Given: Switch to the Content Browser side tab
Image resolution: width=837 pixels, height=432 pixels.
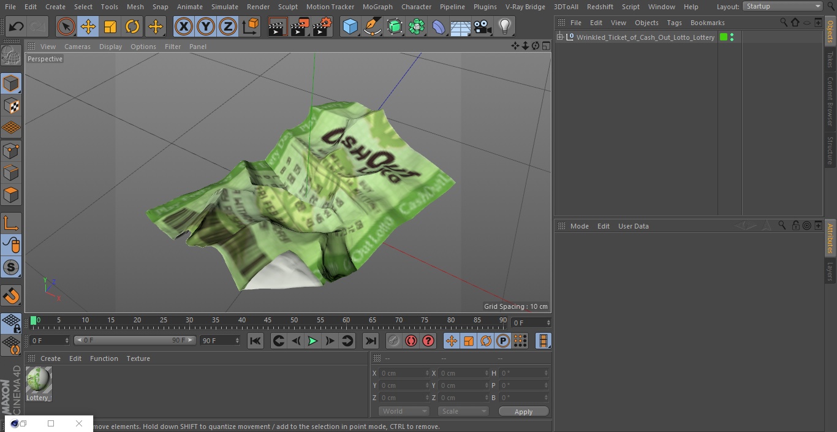Looking at the screenshot, I should (x=830, y=101).
